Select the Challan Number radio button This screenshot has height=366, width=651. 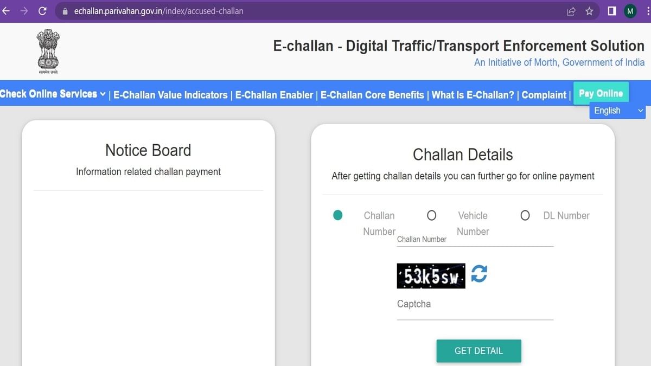(337, 215)
